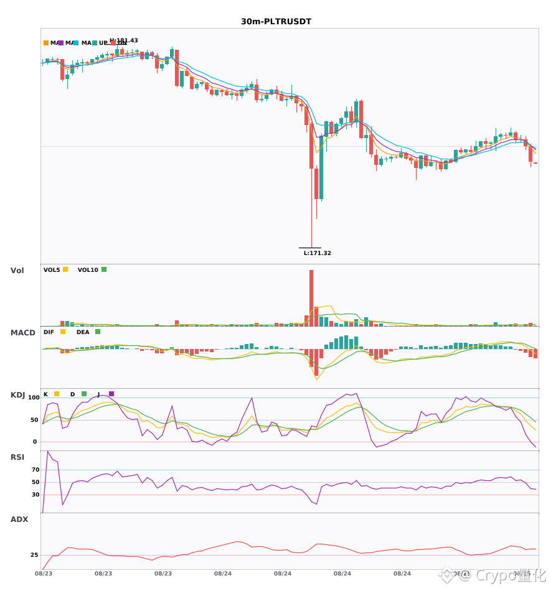Click the green VOL10 legend swatch
This screenshot has width=551, height=591.
pyautogui.click(x=104, y=269)
